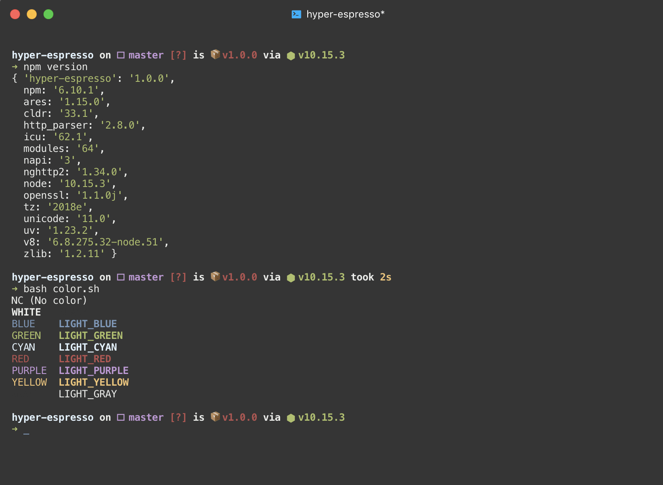Click the GREEN color label
The height and width of the screenshot is (485, 663).
[26, 336]
